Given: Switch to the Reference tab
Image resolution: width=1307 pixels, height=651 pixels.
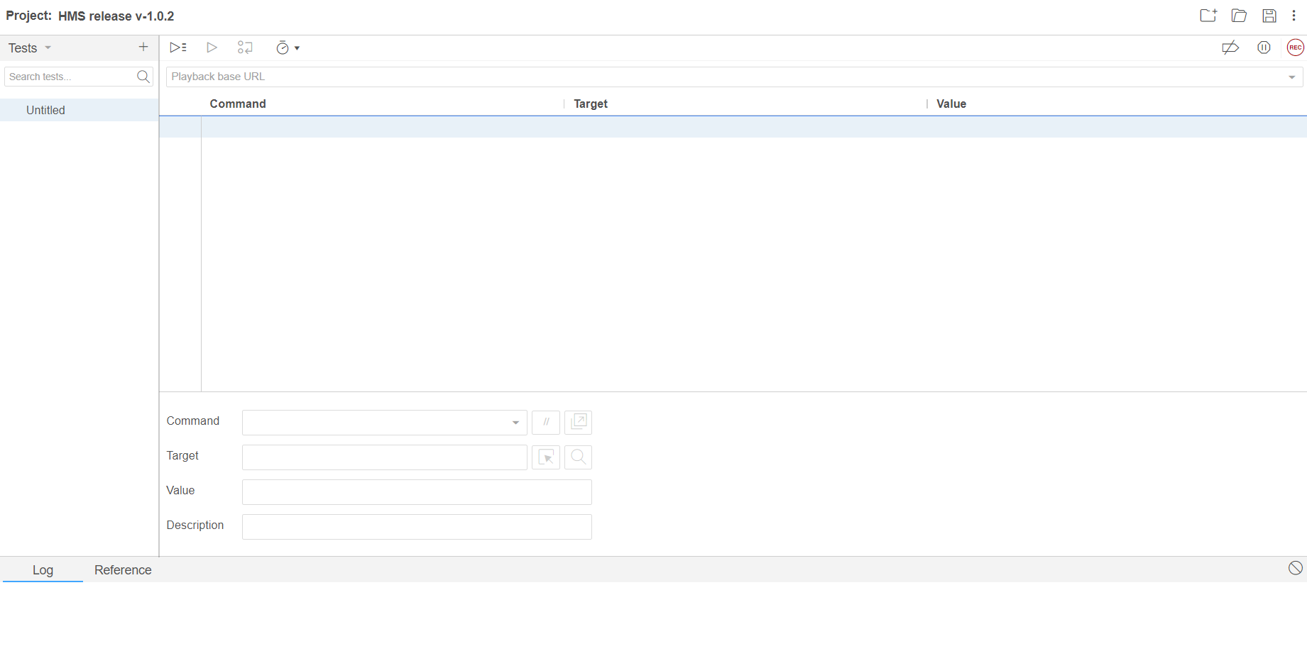Looking at the screenshot, I should [x=123, y=570].
